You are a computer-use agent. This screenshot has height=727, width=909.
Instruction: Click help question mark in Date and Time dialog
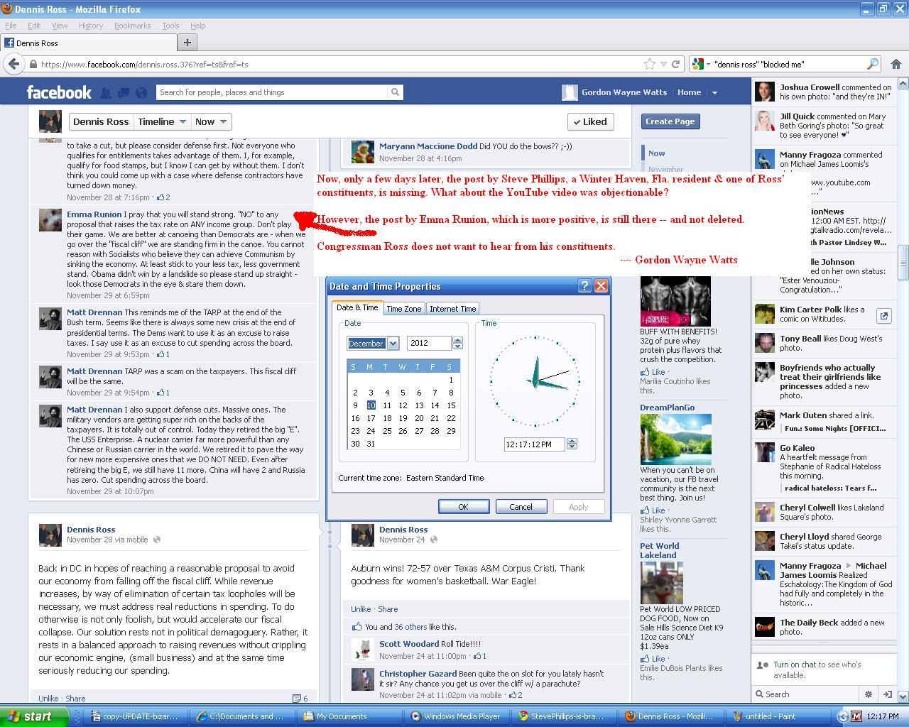(584, 286)
